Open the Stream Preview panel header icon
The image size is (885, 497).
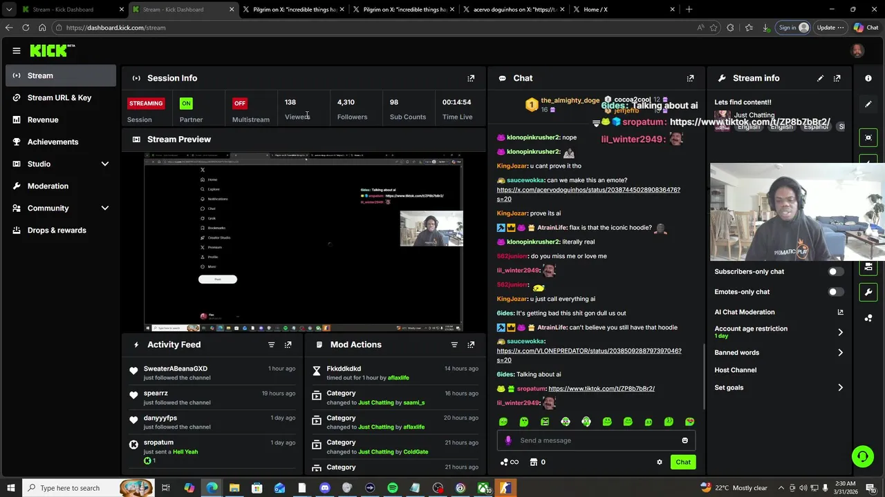136,139
